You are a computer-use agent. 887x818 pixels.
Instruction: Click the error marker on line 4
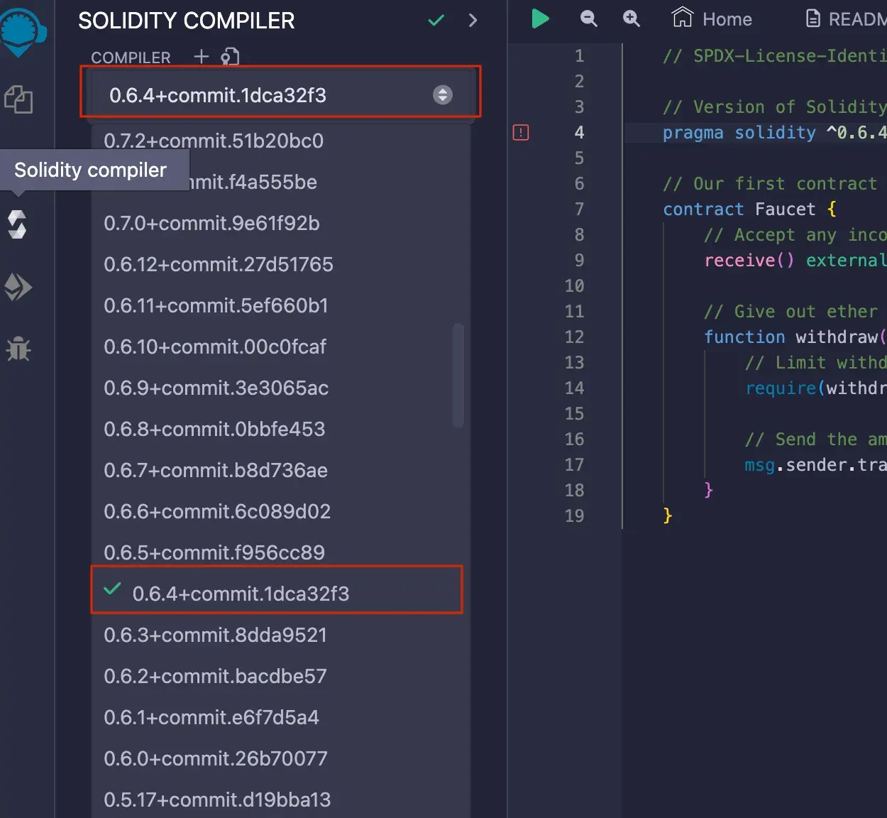(x=521, y=132)
